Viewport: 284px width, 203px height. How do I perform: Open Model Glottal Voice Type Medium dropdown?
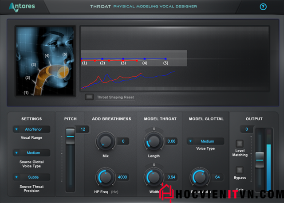click(205, 141)
